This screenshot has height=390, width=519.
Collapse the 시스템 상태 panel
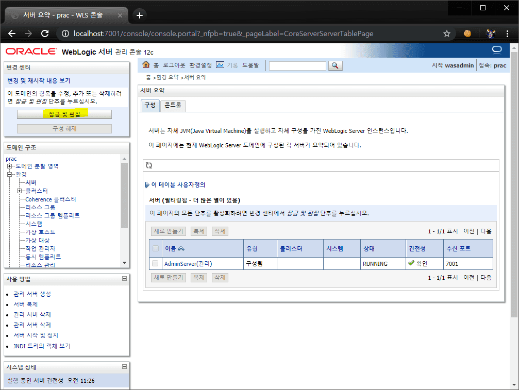[x=124, y=366]
